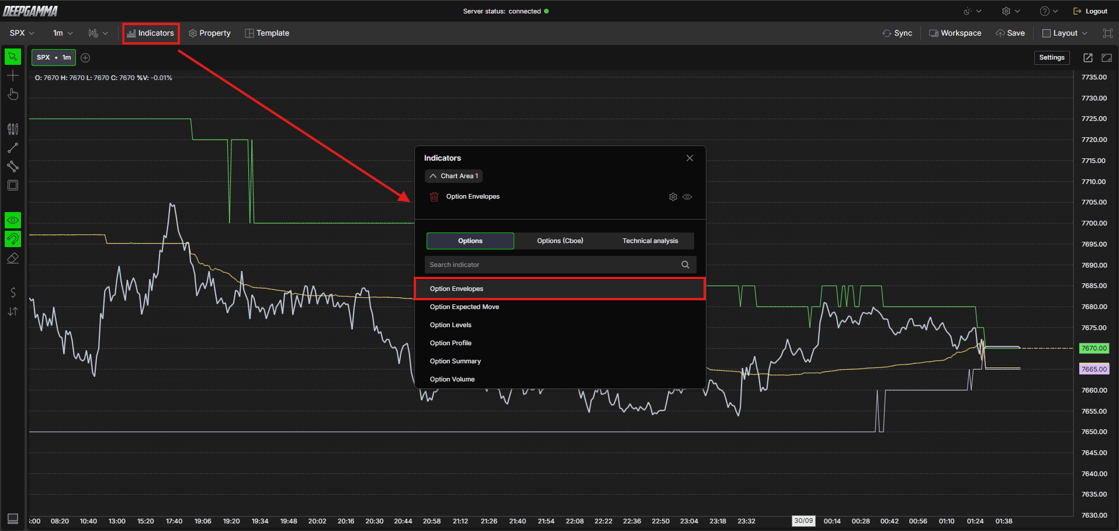The image size is (1119, 531).
Task: Select the rectangle shape tool
Action: (x=13, y=185)
